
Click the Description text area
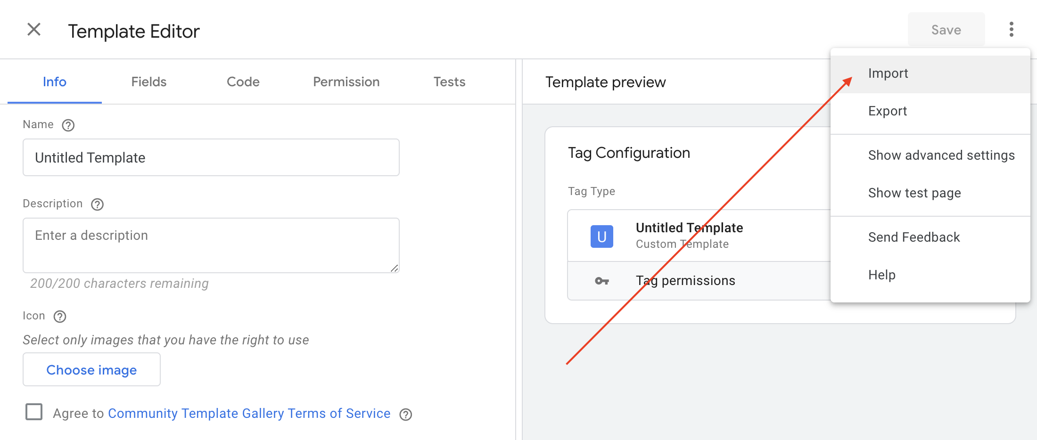pos(211,245)
